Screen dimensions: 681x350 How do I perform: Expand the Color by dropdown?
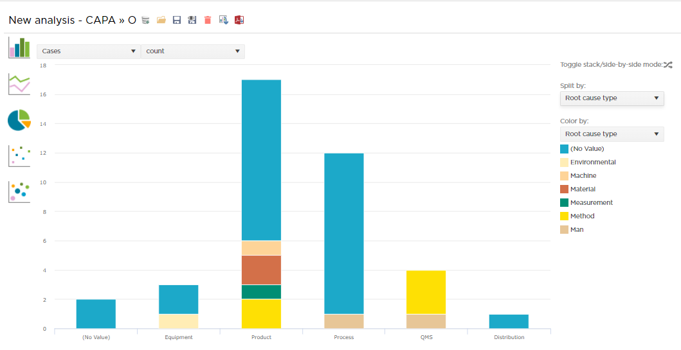point(612,134)
